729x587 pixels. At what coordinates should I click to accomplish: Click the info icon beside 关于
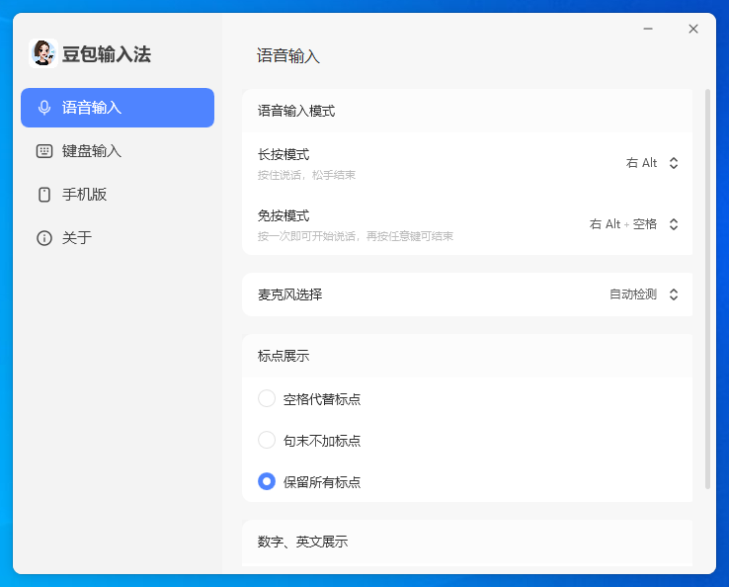[44, 238]
